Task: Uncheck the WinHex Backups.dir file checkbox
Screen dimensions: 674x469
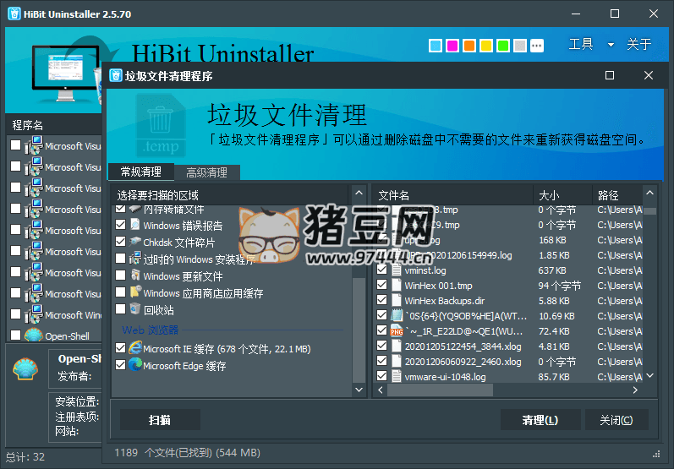Action: (x=381, y=301)
